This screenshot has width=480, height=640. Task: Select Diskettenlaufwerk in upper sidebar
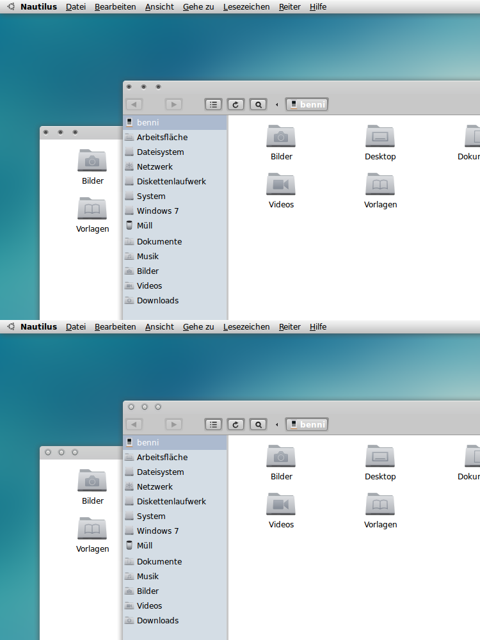[x=175, y=181]
